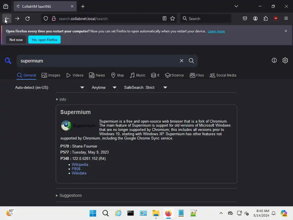Open a new tab with plus icon

[83, 7]
